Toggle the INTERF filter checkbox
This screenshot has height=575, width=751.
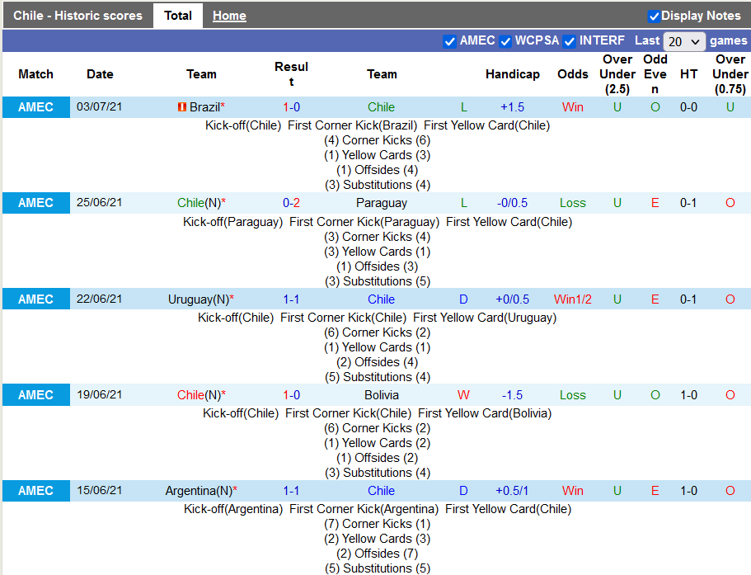pos(569,41)
